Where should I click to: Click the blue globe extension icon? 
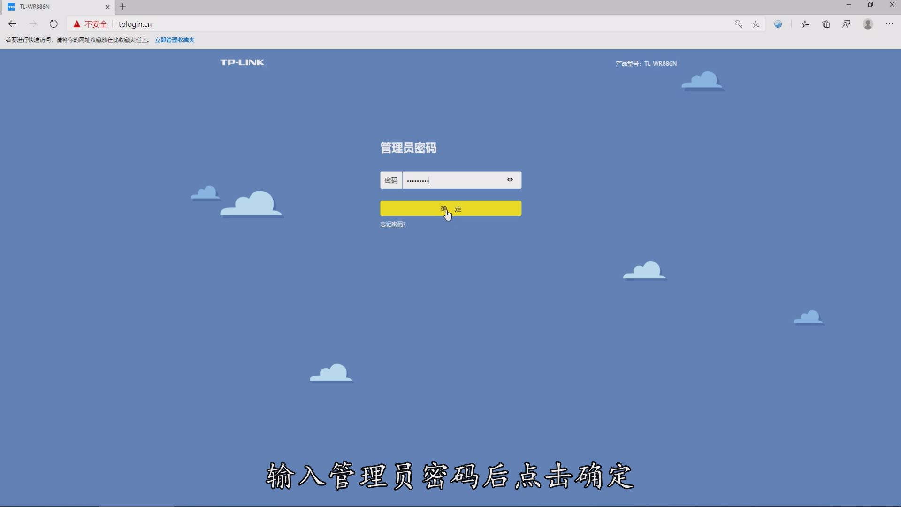(778, 24)
